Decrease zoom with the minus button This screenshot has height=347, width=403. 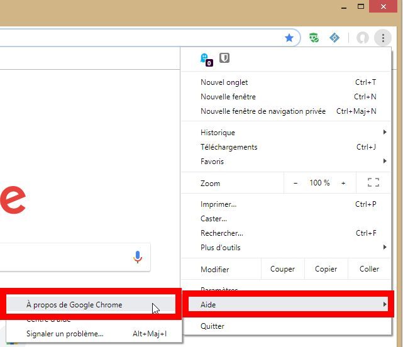coord(295,183)
